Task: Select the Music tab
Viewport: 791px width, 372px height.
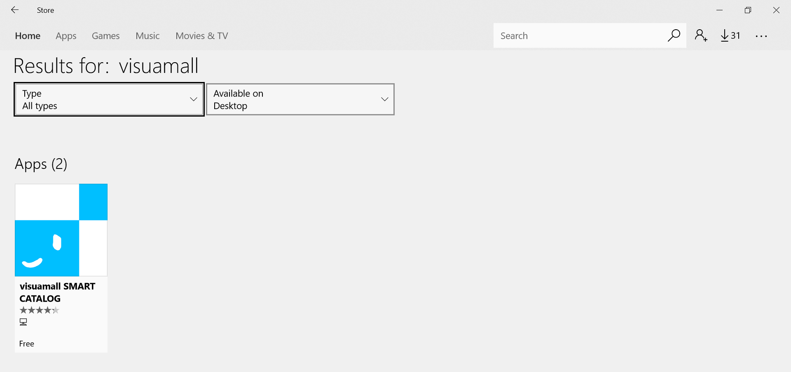Action: 147,36
